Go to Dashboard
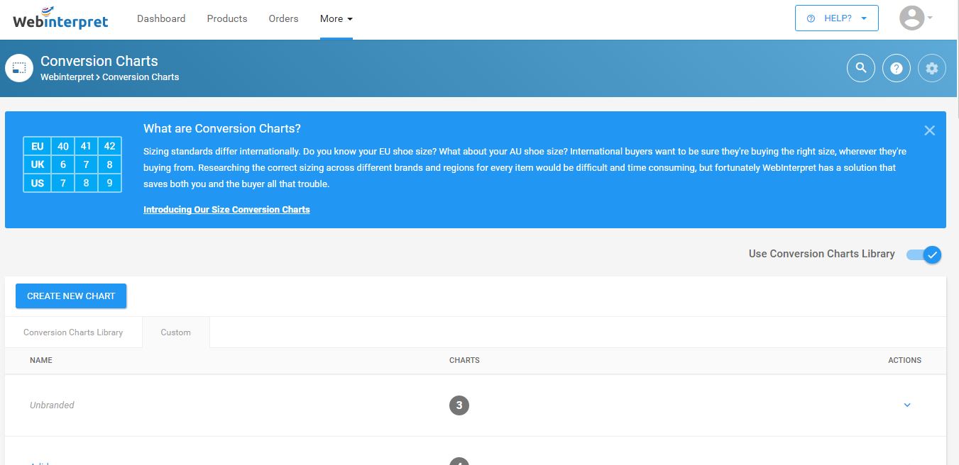The height and width of the screenshot is (465, 959). [161, 19]
